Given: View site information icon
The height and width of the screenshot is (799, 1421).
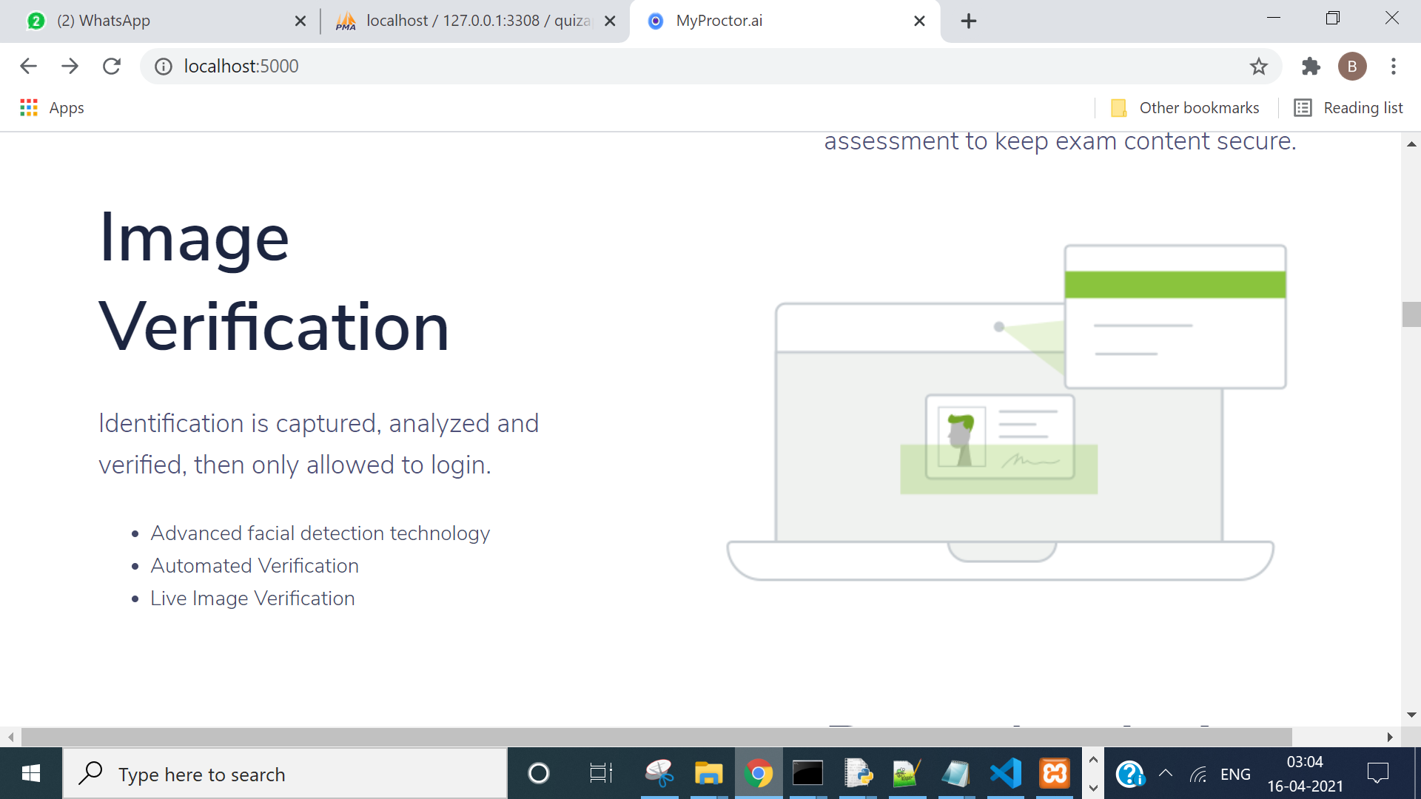Looking at the screenshot, I should (163, 67).
